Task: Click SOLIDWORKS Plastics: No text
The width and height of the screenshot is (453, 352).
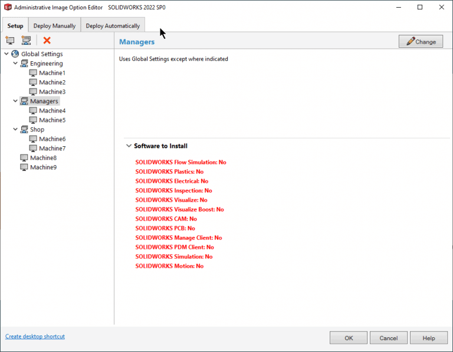Action: tap(169, 172)
